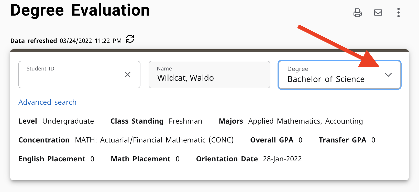Open the three-dot more options menu

point(398,13)
